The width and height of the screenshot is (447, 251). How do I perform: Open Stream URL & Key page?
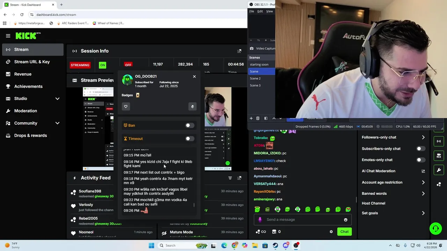(32, 62)
